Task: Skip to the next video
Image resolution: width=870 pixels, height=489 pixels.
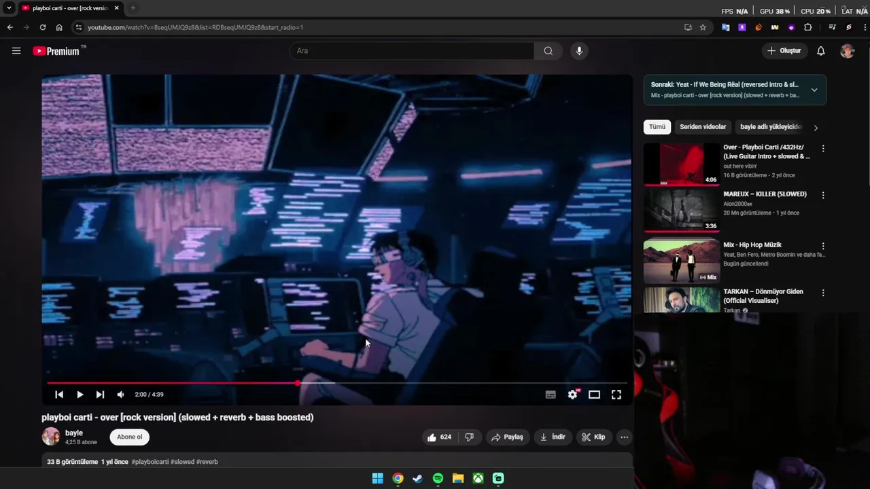Action: point(100,395)
